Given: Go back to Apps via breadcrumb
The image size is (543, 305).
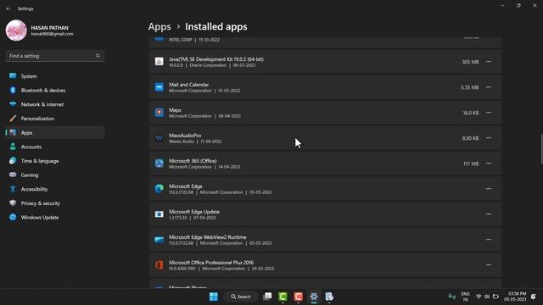Looking at the screenshot, I should point(160,26).
